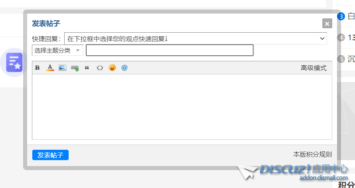355x188 pixels.
Task: Open ranked item number 3 in sidebar
Action: 346,16
